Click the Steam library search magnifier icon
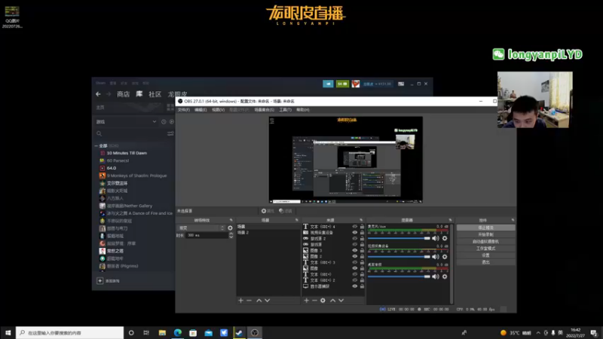The image size is (603, 339). [99, 134]
